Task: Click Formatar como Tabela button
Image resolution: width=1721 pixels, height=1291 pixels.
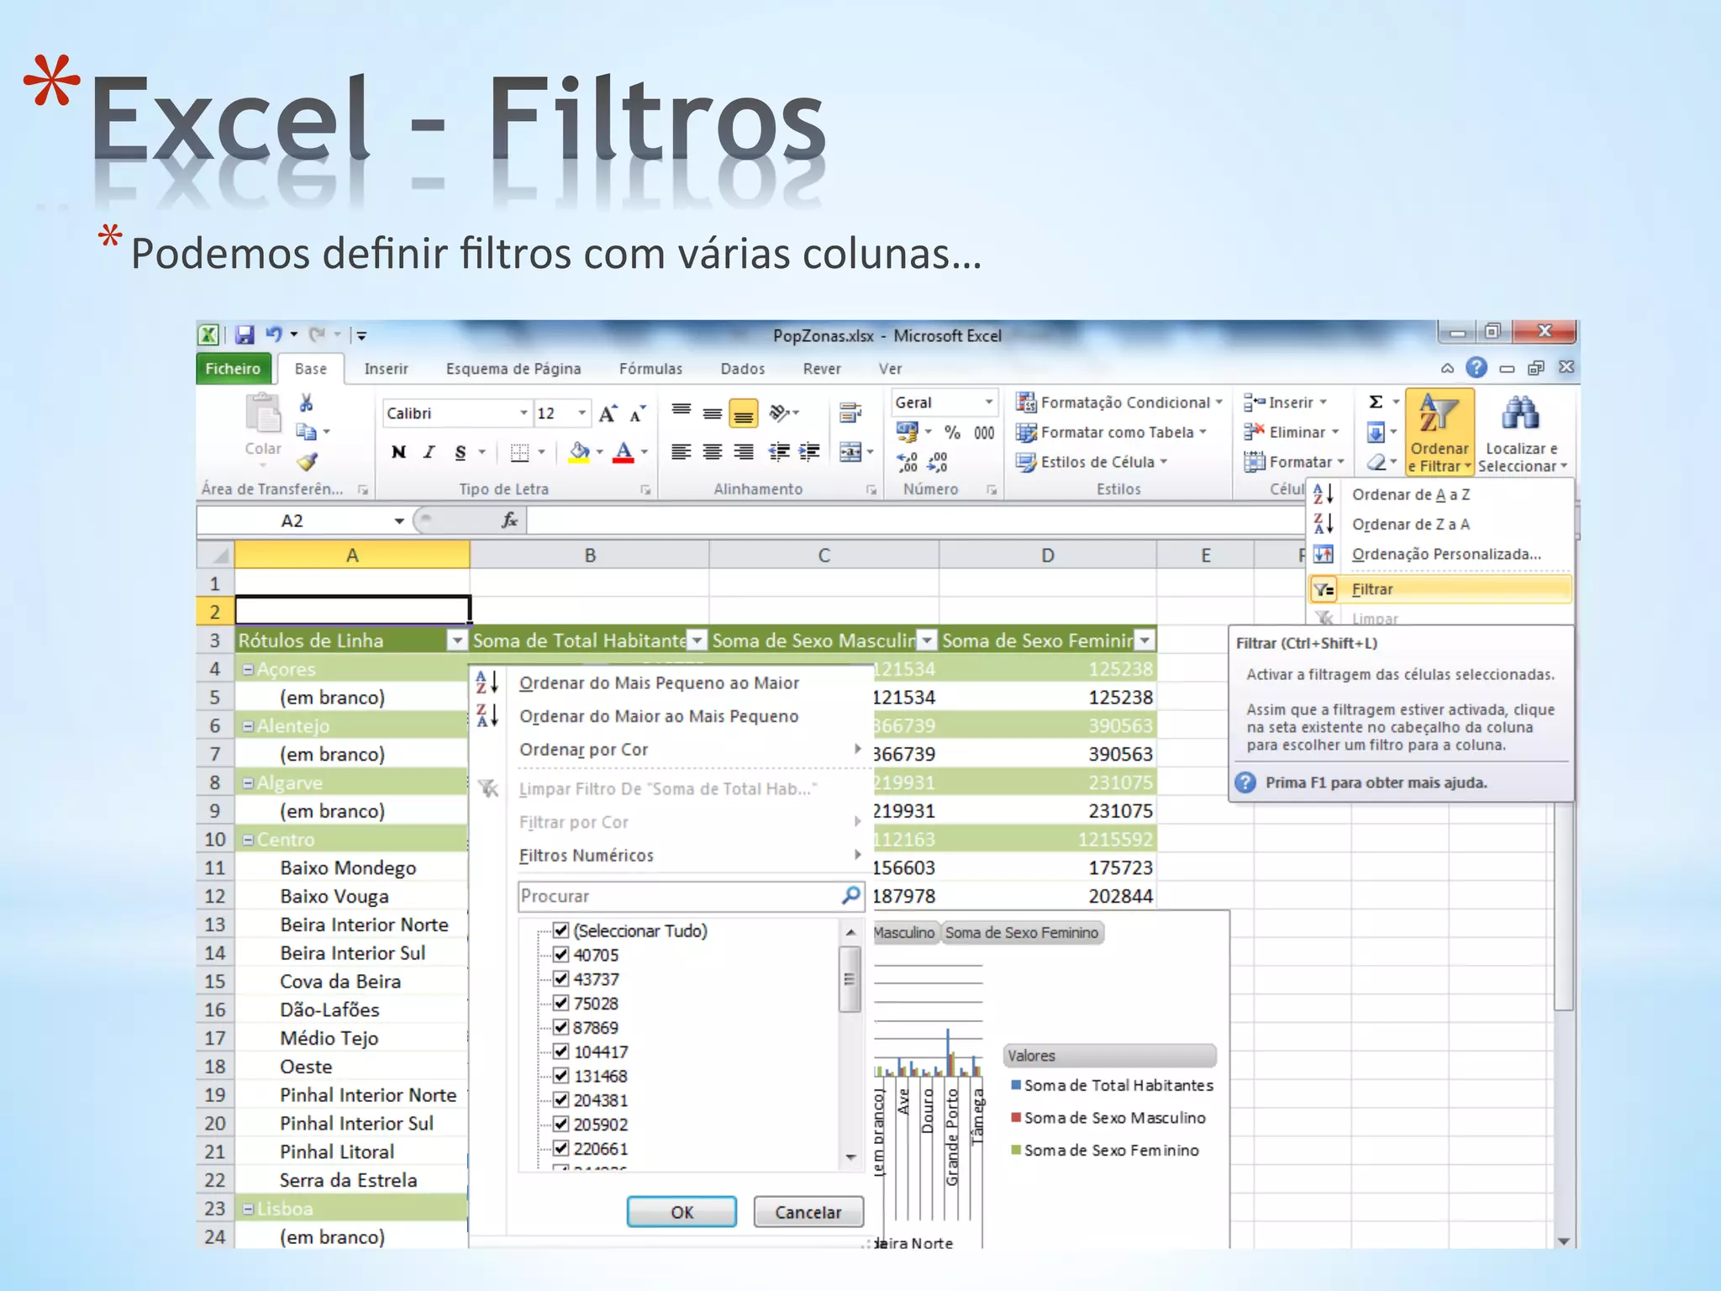Action: (1112, 432)
